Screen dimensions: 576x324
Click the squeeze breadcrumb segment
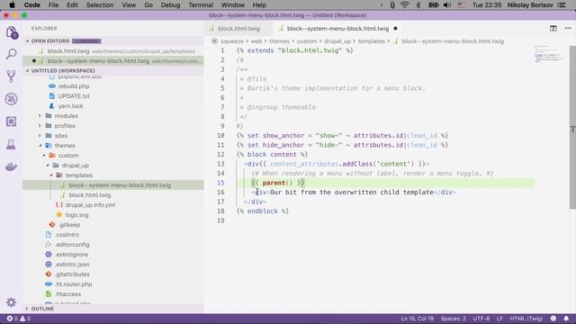click(232, 41)
